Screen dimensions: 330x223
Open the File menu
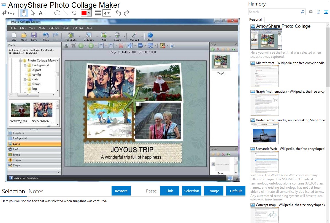coord(14,28)
